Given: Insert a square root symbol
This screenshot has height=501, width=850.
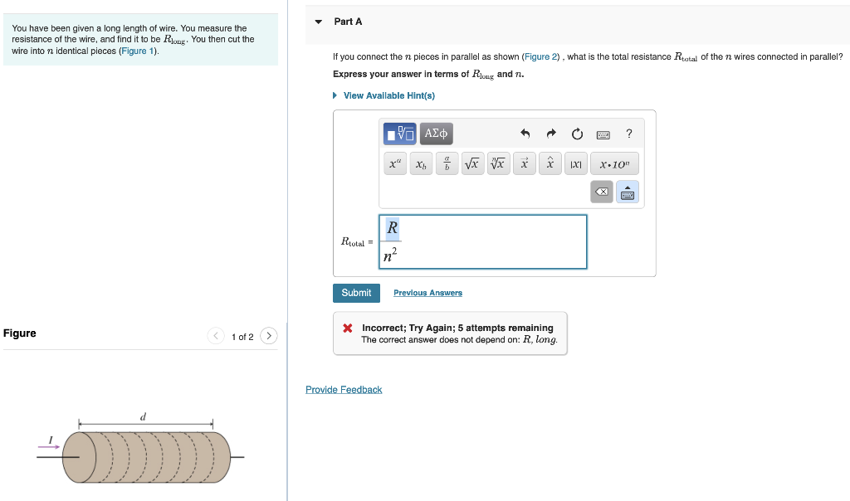Looking at the screenshot, I should coord(472,163).
